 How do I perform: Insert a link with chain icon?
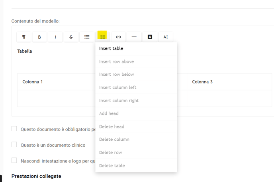coord(118,37)
